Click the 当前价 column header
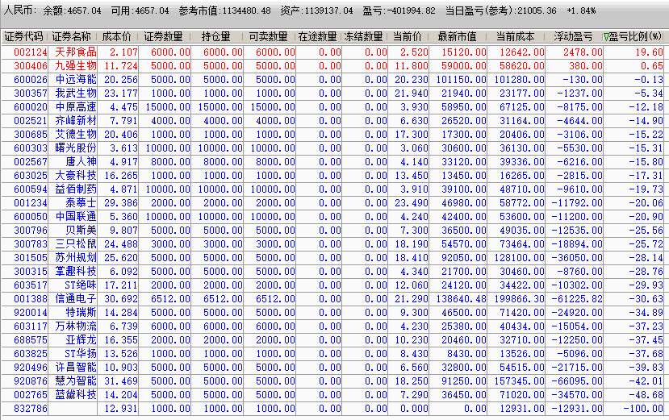The width and height of the screenshot is (669, 420). tap(407, 36)
